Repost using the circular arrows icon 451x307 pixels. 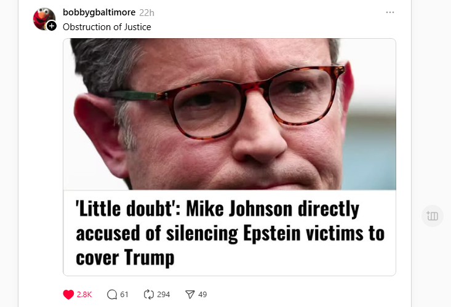(149, 294)
